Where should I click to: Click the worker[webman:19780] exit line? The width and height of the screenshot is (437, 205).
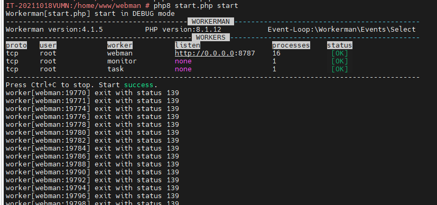point(92,132)
